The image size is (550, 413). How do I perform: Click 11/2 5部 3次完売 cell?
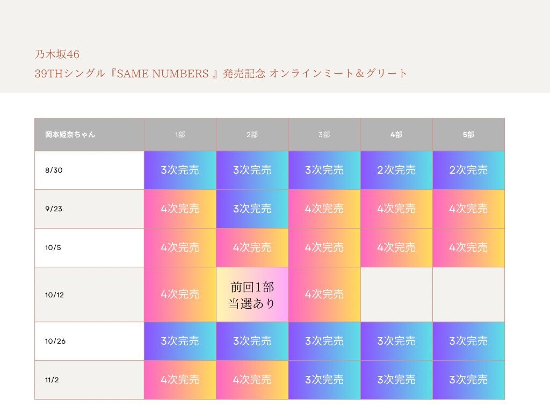[x=468, y=380]
